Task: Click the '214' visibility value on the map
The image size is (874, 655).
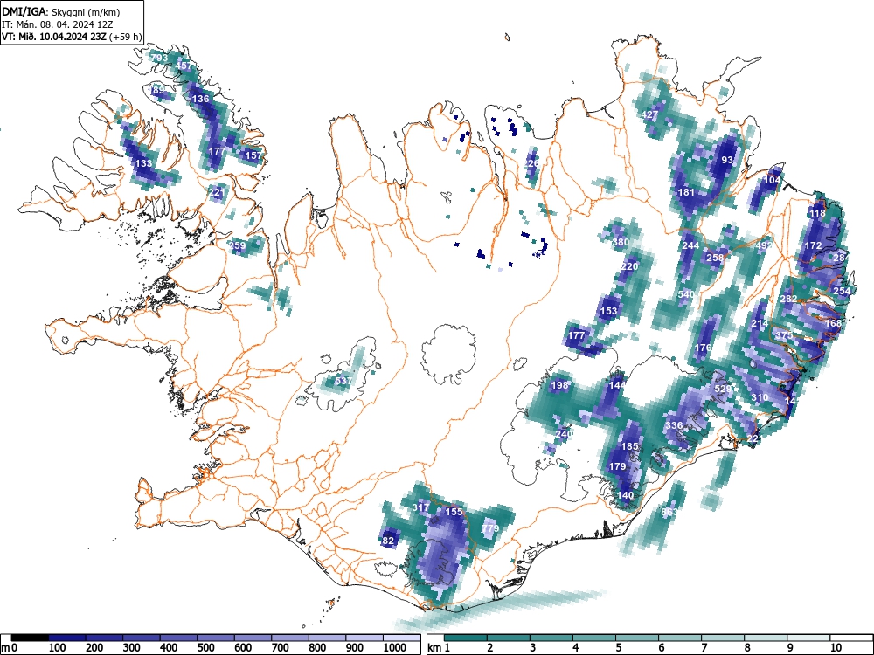Action: point(760,324)
